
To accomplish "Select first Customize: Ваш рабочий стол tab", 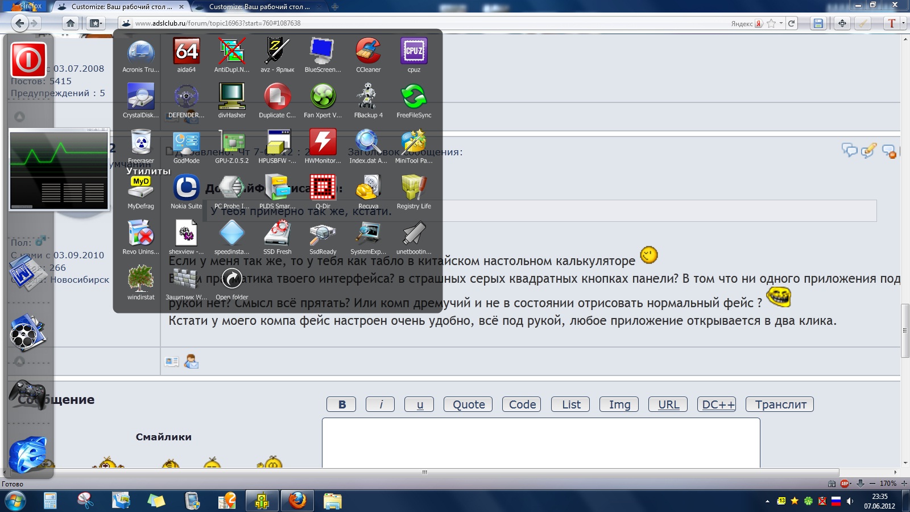I will (x=122, y=7).
